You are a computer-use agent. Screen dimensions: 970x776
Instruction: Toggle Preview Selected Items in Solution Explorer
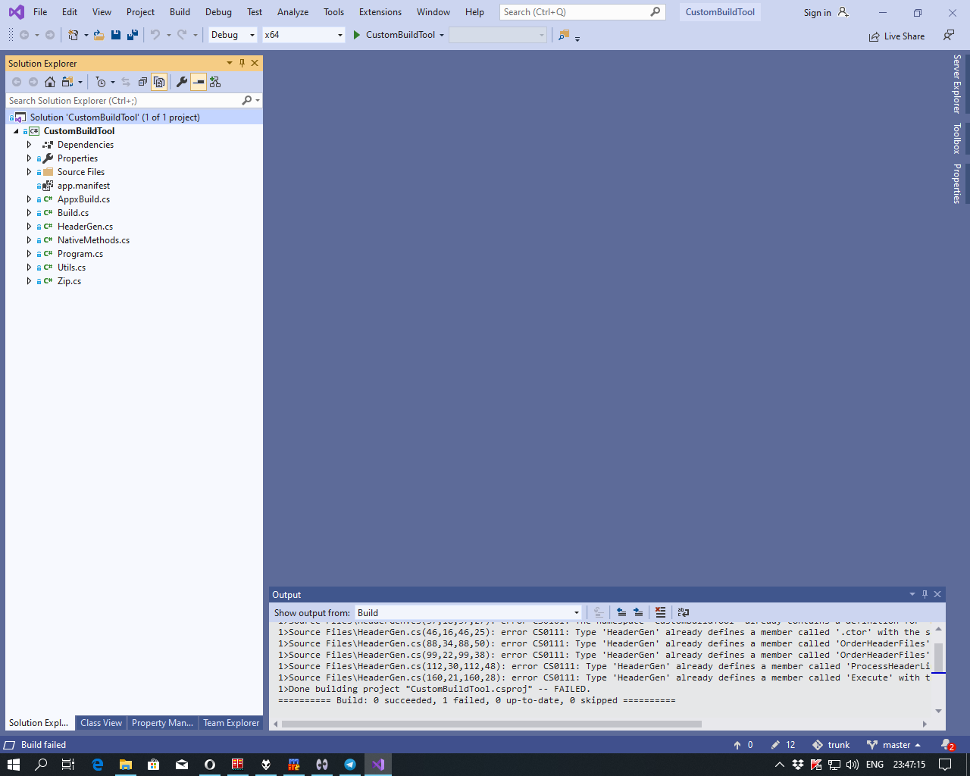click(159, 81)
